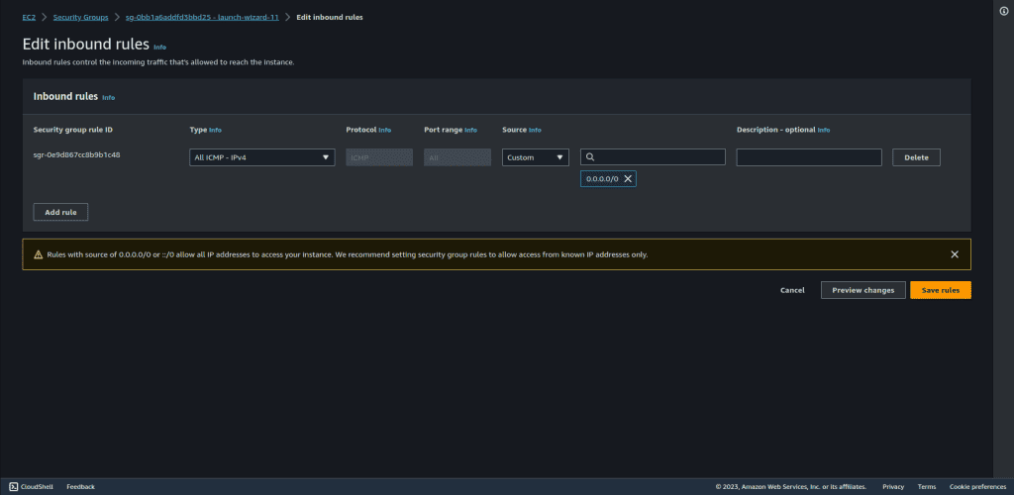
Task: Open Info link next to Inbound rules panel title
Action: (109, 98)
